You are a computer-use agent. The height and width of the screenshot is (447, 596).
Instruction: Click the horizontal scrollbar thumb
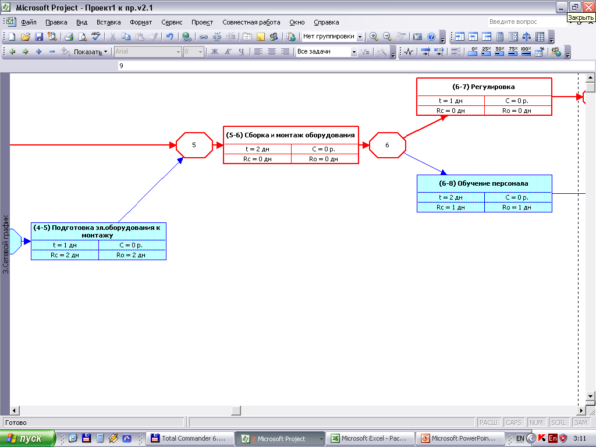[236, 410]
